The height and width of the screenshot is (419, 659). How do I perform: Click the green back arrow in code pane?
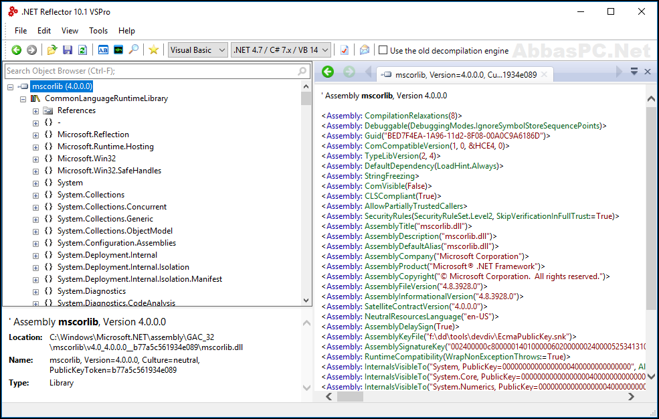tap(328, 72)
